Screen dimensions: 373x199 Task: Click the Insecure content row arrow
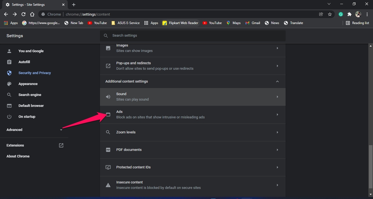click(x=277, y=185)
